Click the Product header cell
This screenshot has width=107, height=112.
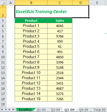click(31, 20)
